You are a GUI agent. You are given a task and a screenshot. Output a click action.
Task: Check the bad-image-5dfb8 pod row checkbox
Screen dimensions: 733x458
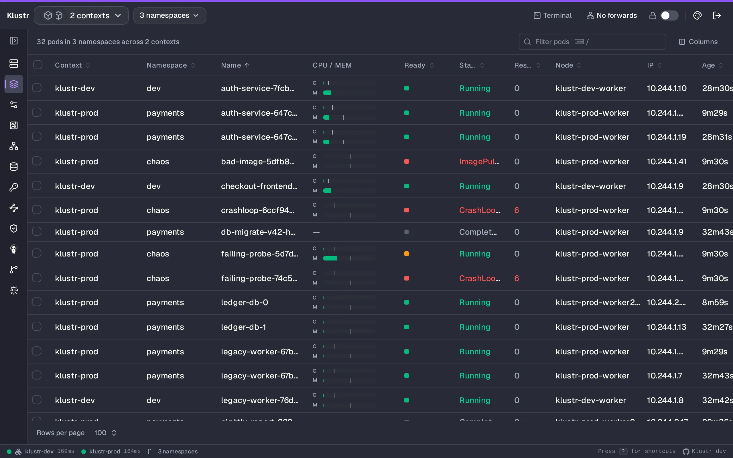(x=37, y=161)
